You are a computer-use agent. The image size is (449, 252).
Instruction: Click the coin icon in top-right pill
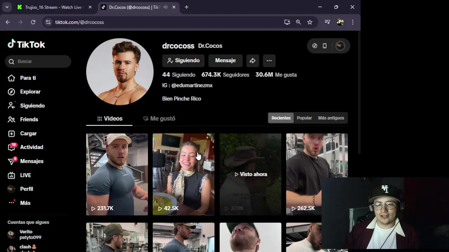point(315,46)
